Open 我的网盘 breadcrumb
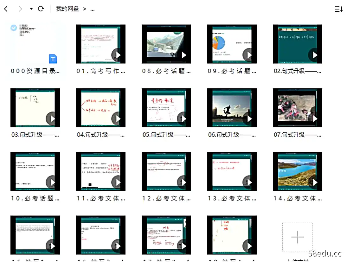Screen dimensions: 347x262 (x=67, y=9)
